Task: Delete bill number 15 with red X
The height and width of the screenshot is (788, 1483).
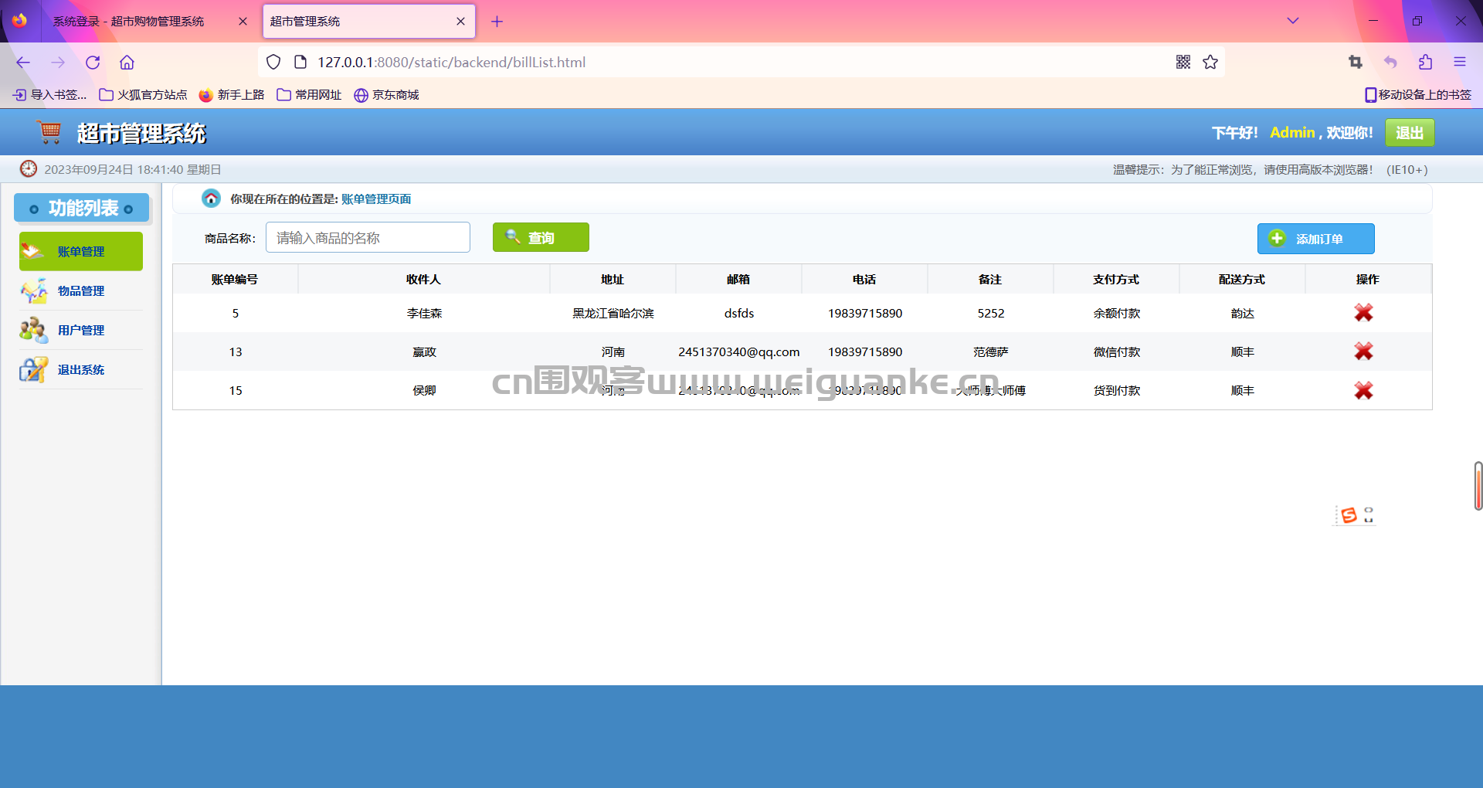Action: [1363, 390]
